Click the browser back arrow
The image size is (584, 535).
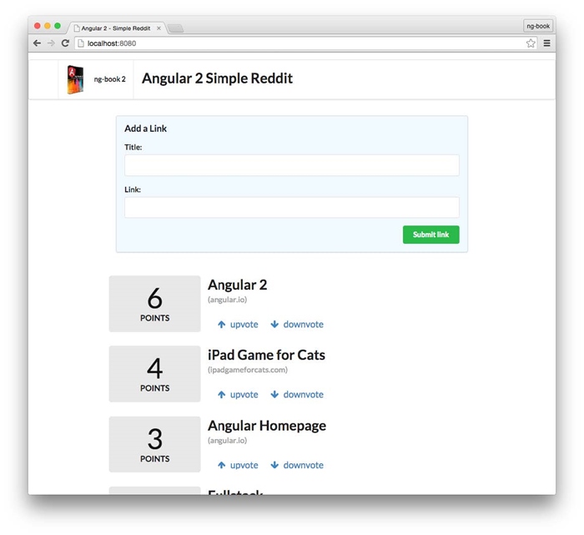tap(37, 43)
